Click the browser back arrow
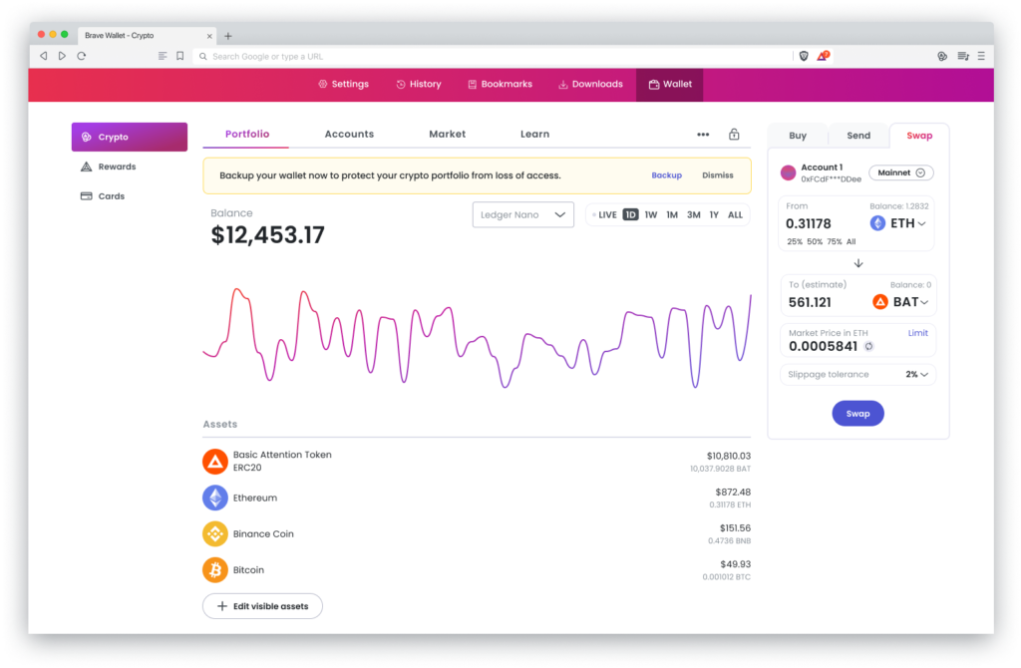The width and height of the screenshot is (1021, 668). tap(44, 56)
